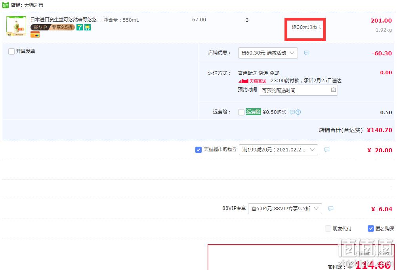Click the 返30元超市卡 promotion text

[307, 27]
